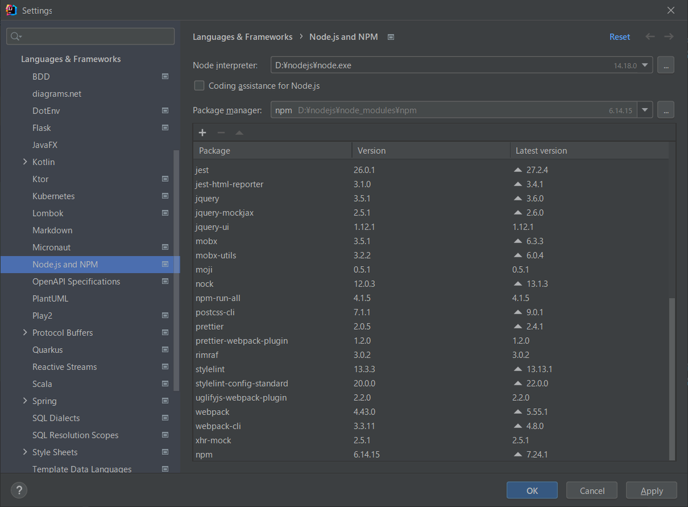The width and height of the screenshot is (688, 507).
Task: Click the update-available arrow for jest
Action: coord(518,170)
